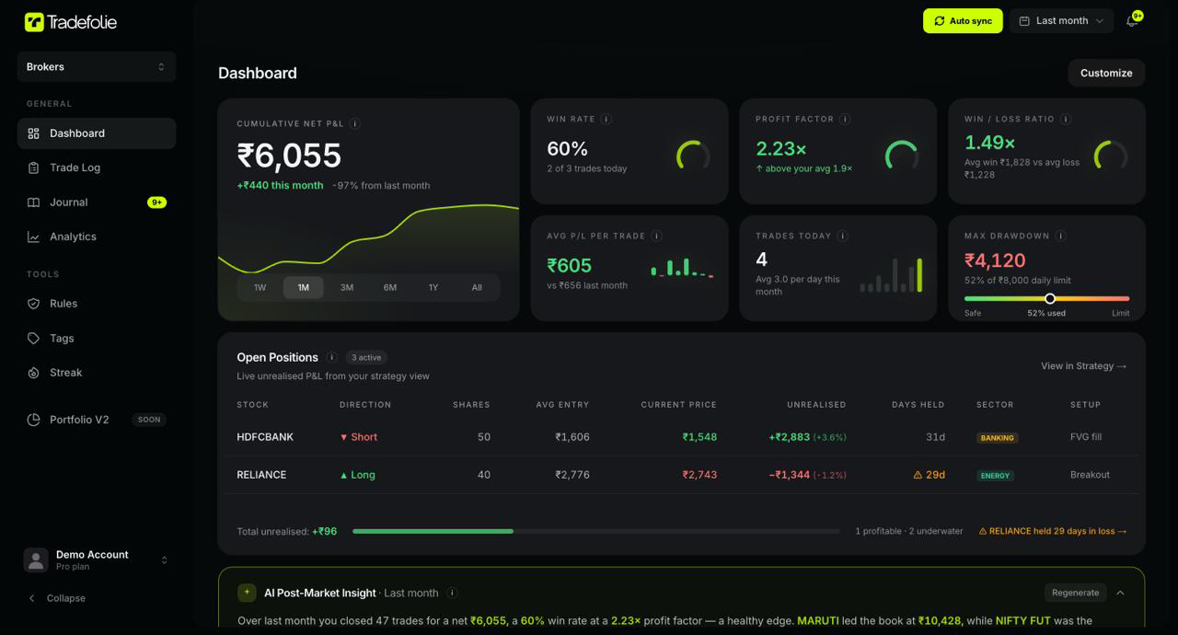Viewport: 1178px width, 635px height.
Task: Select the All chart range
Action: pos(477,288)
